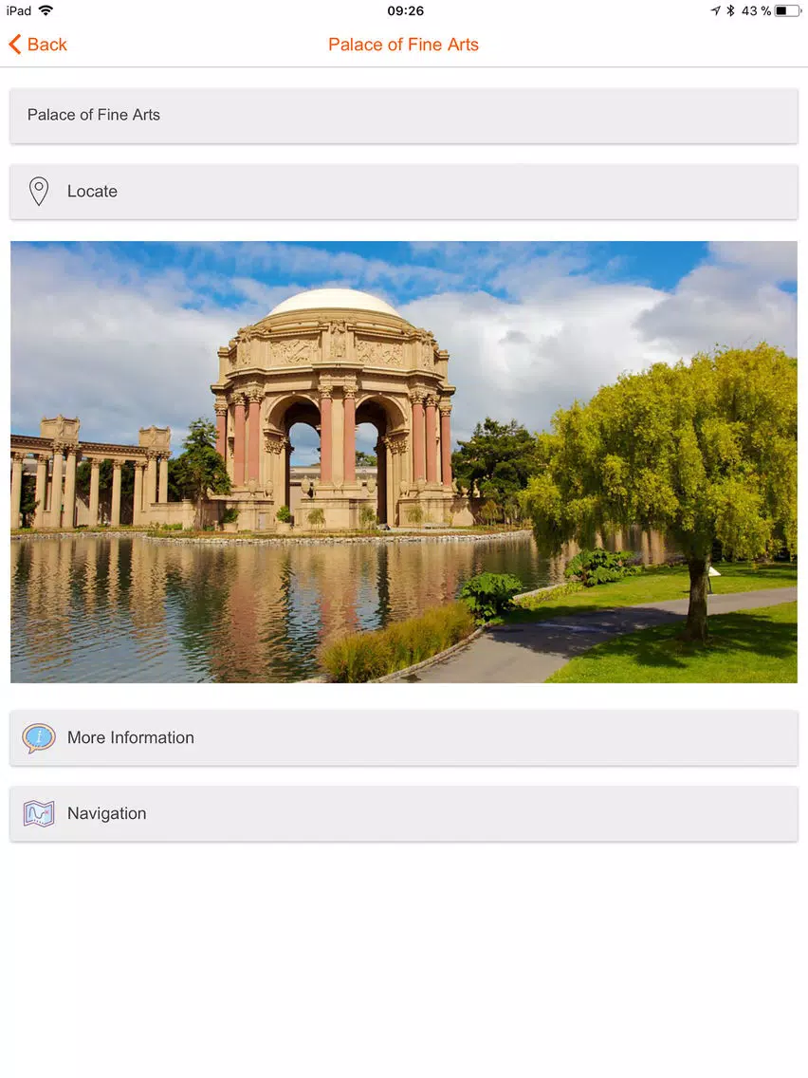808x1078 pixels.
Task: Tap the battery indicator icon
Action: click(x=788, y=10)
